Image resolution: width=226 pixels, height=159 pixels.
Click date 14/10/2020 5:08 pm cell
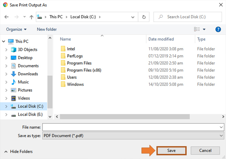click(166, 84)
